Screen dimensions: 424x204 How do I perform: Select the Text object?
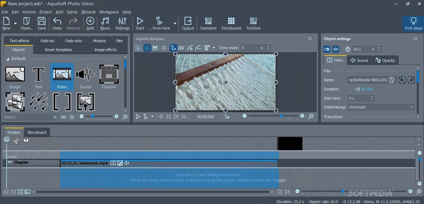click(39, 77)
